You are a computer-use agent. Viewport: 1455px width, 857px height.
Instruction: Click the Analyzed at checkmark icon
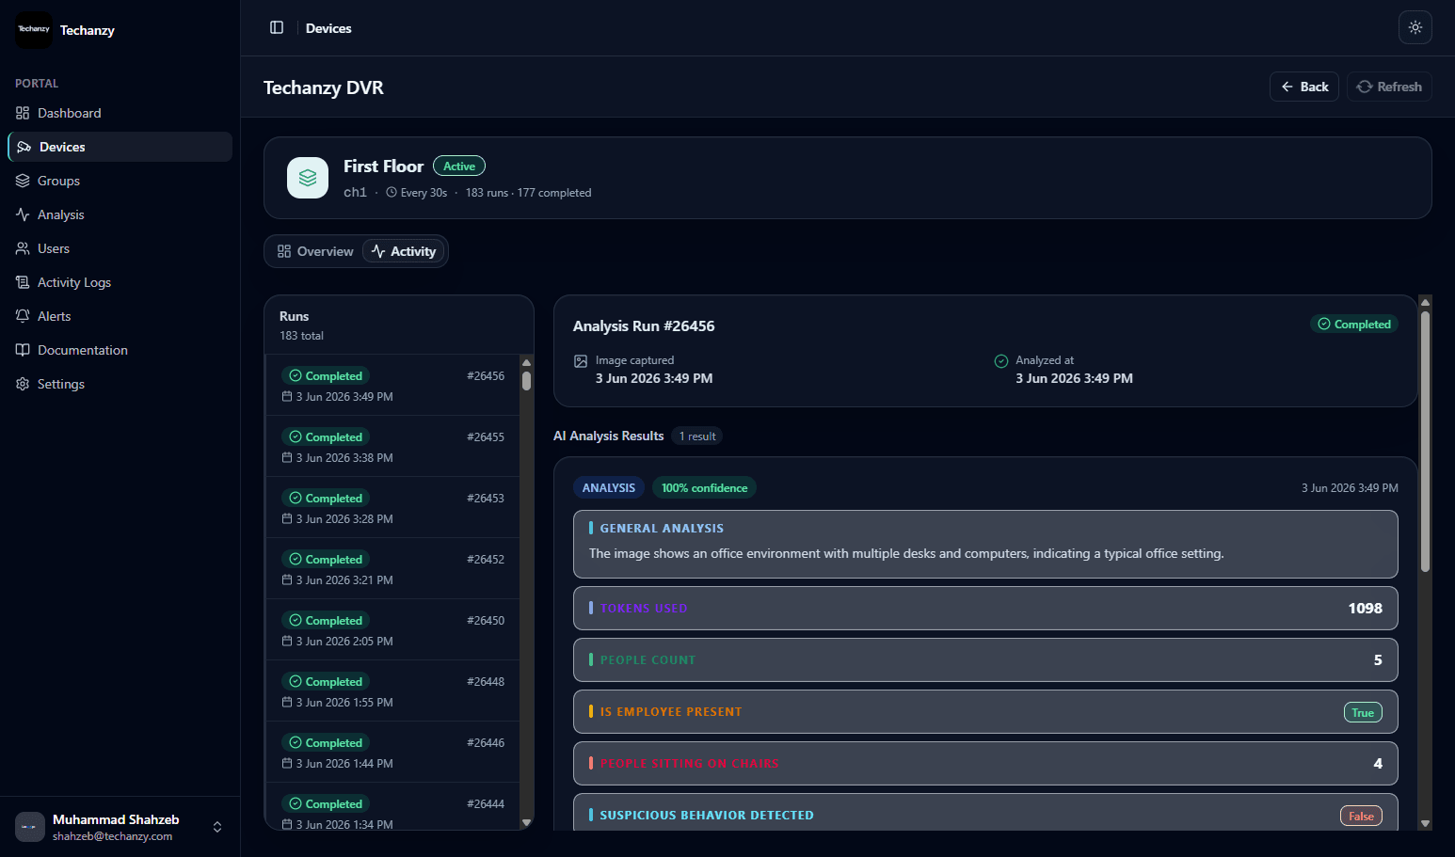click(1001, 361)
